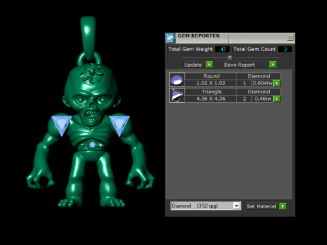Click the GEM REPORTER title bar text

[x=199, y=36]
